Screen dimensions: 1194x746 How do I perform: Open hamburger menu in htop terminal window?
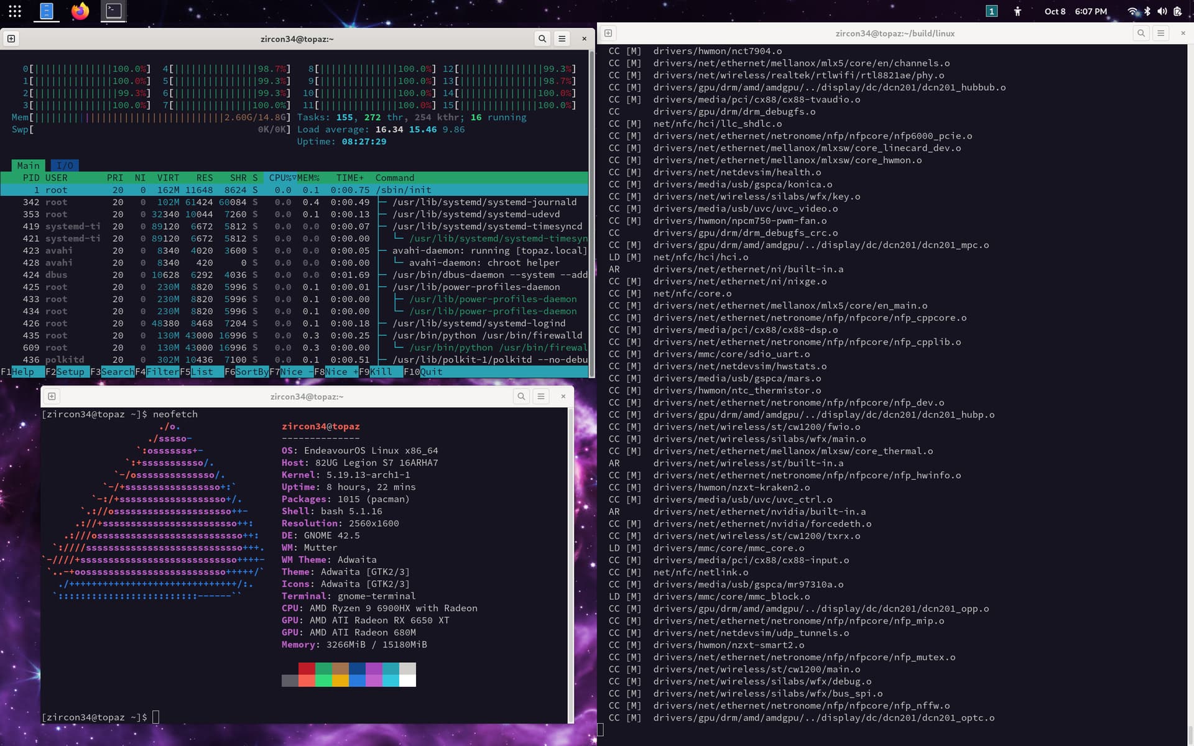(x=562, y=39)
